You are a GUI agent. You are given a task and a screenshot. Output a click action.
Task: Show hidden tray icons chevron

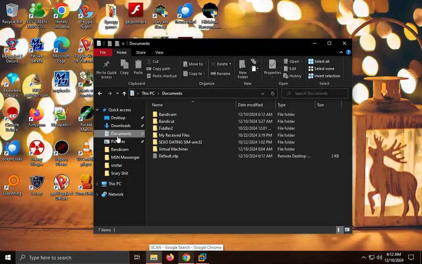click(x=364, y=257)
